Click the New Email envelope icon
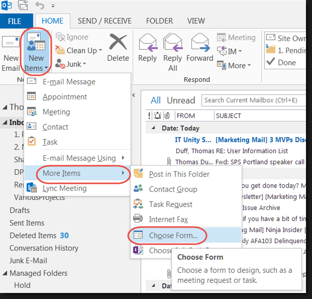312x299 pixels. click(10, 42)
